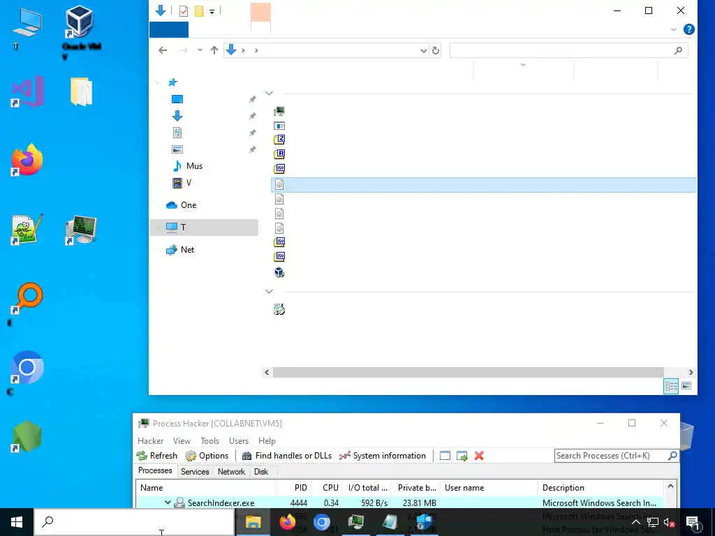Image resolution: width=715 pixels, height=536 pixels.
Task: Go back in File Explorer navigation
Action: point(163,50)
